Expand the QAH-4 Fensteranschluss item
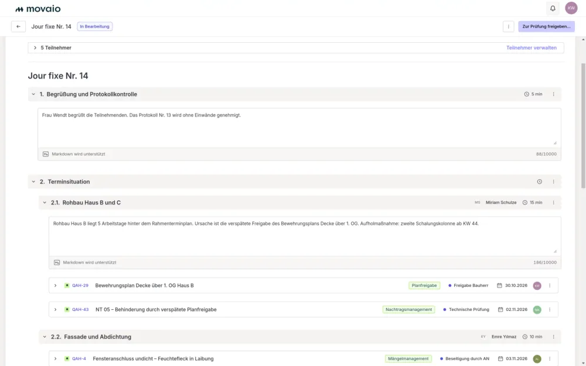 pos(55,359)
